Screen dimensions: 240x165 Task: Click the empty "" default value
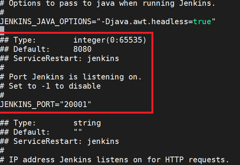[x=78, y=131]
